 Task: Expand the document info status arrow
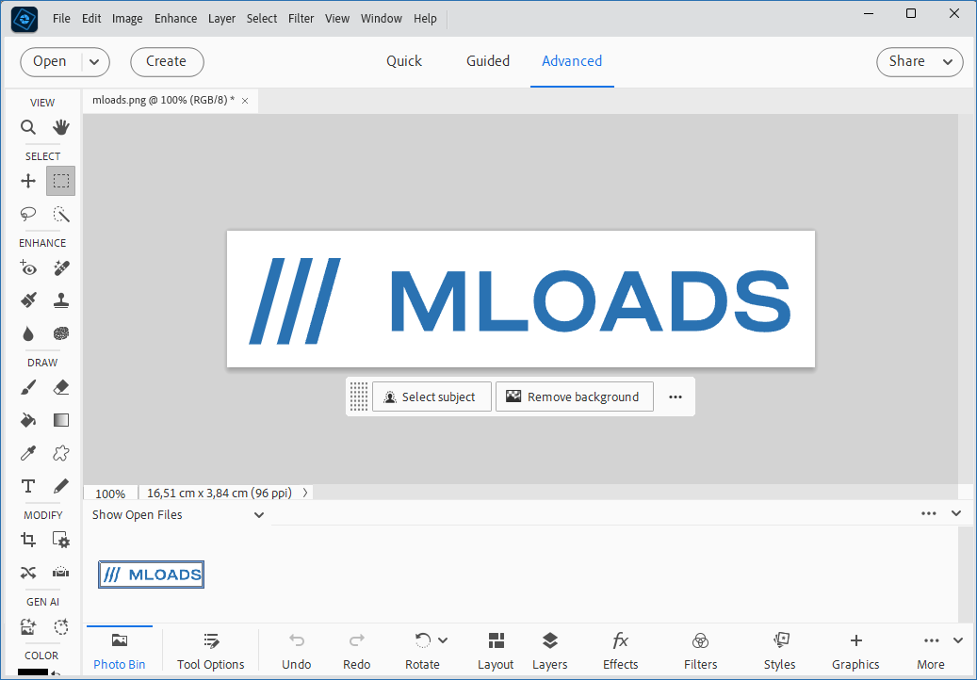(305, 493)
